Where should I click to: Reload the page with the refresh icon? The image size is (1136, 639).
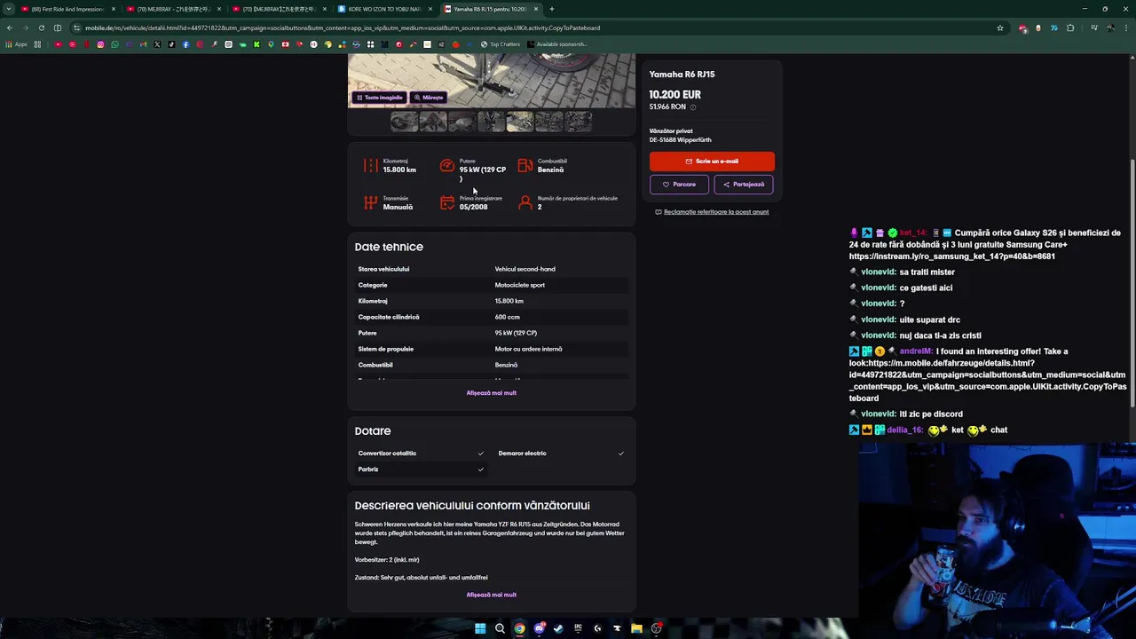pos(42,28)
